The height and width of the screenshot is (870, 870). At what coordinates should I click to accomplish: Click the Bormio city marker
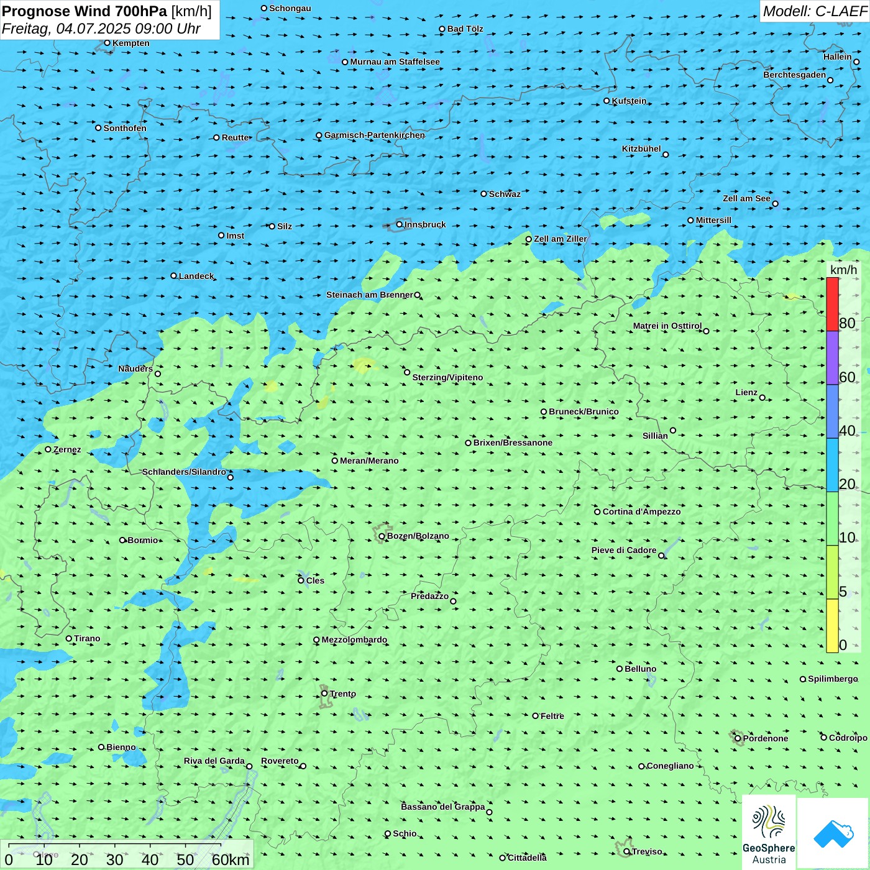pos(122,540)
